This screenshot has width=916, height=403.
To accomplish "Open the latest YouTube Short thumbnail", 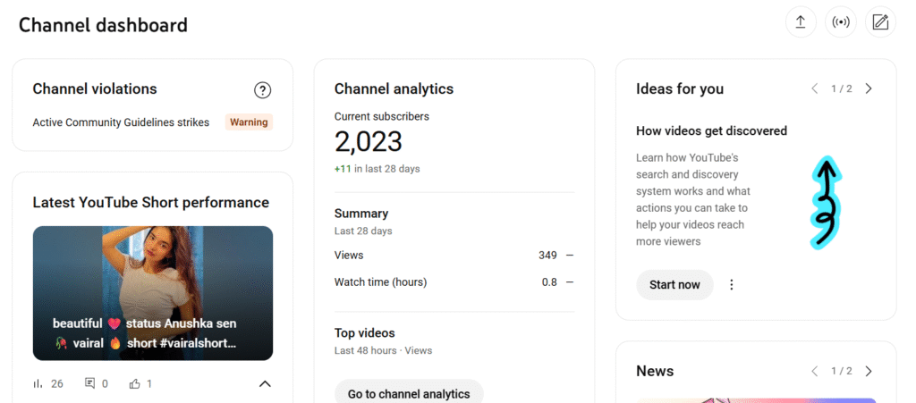I will point(153,268).
